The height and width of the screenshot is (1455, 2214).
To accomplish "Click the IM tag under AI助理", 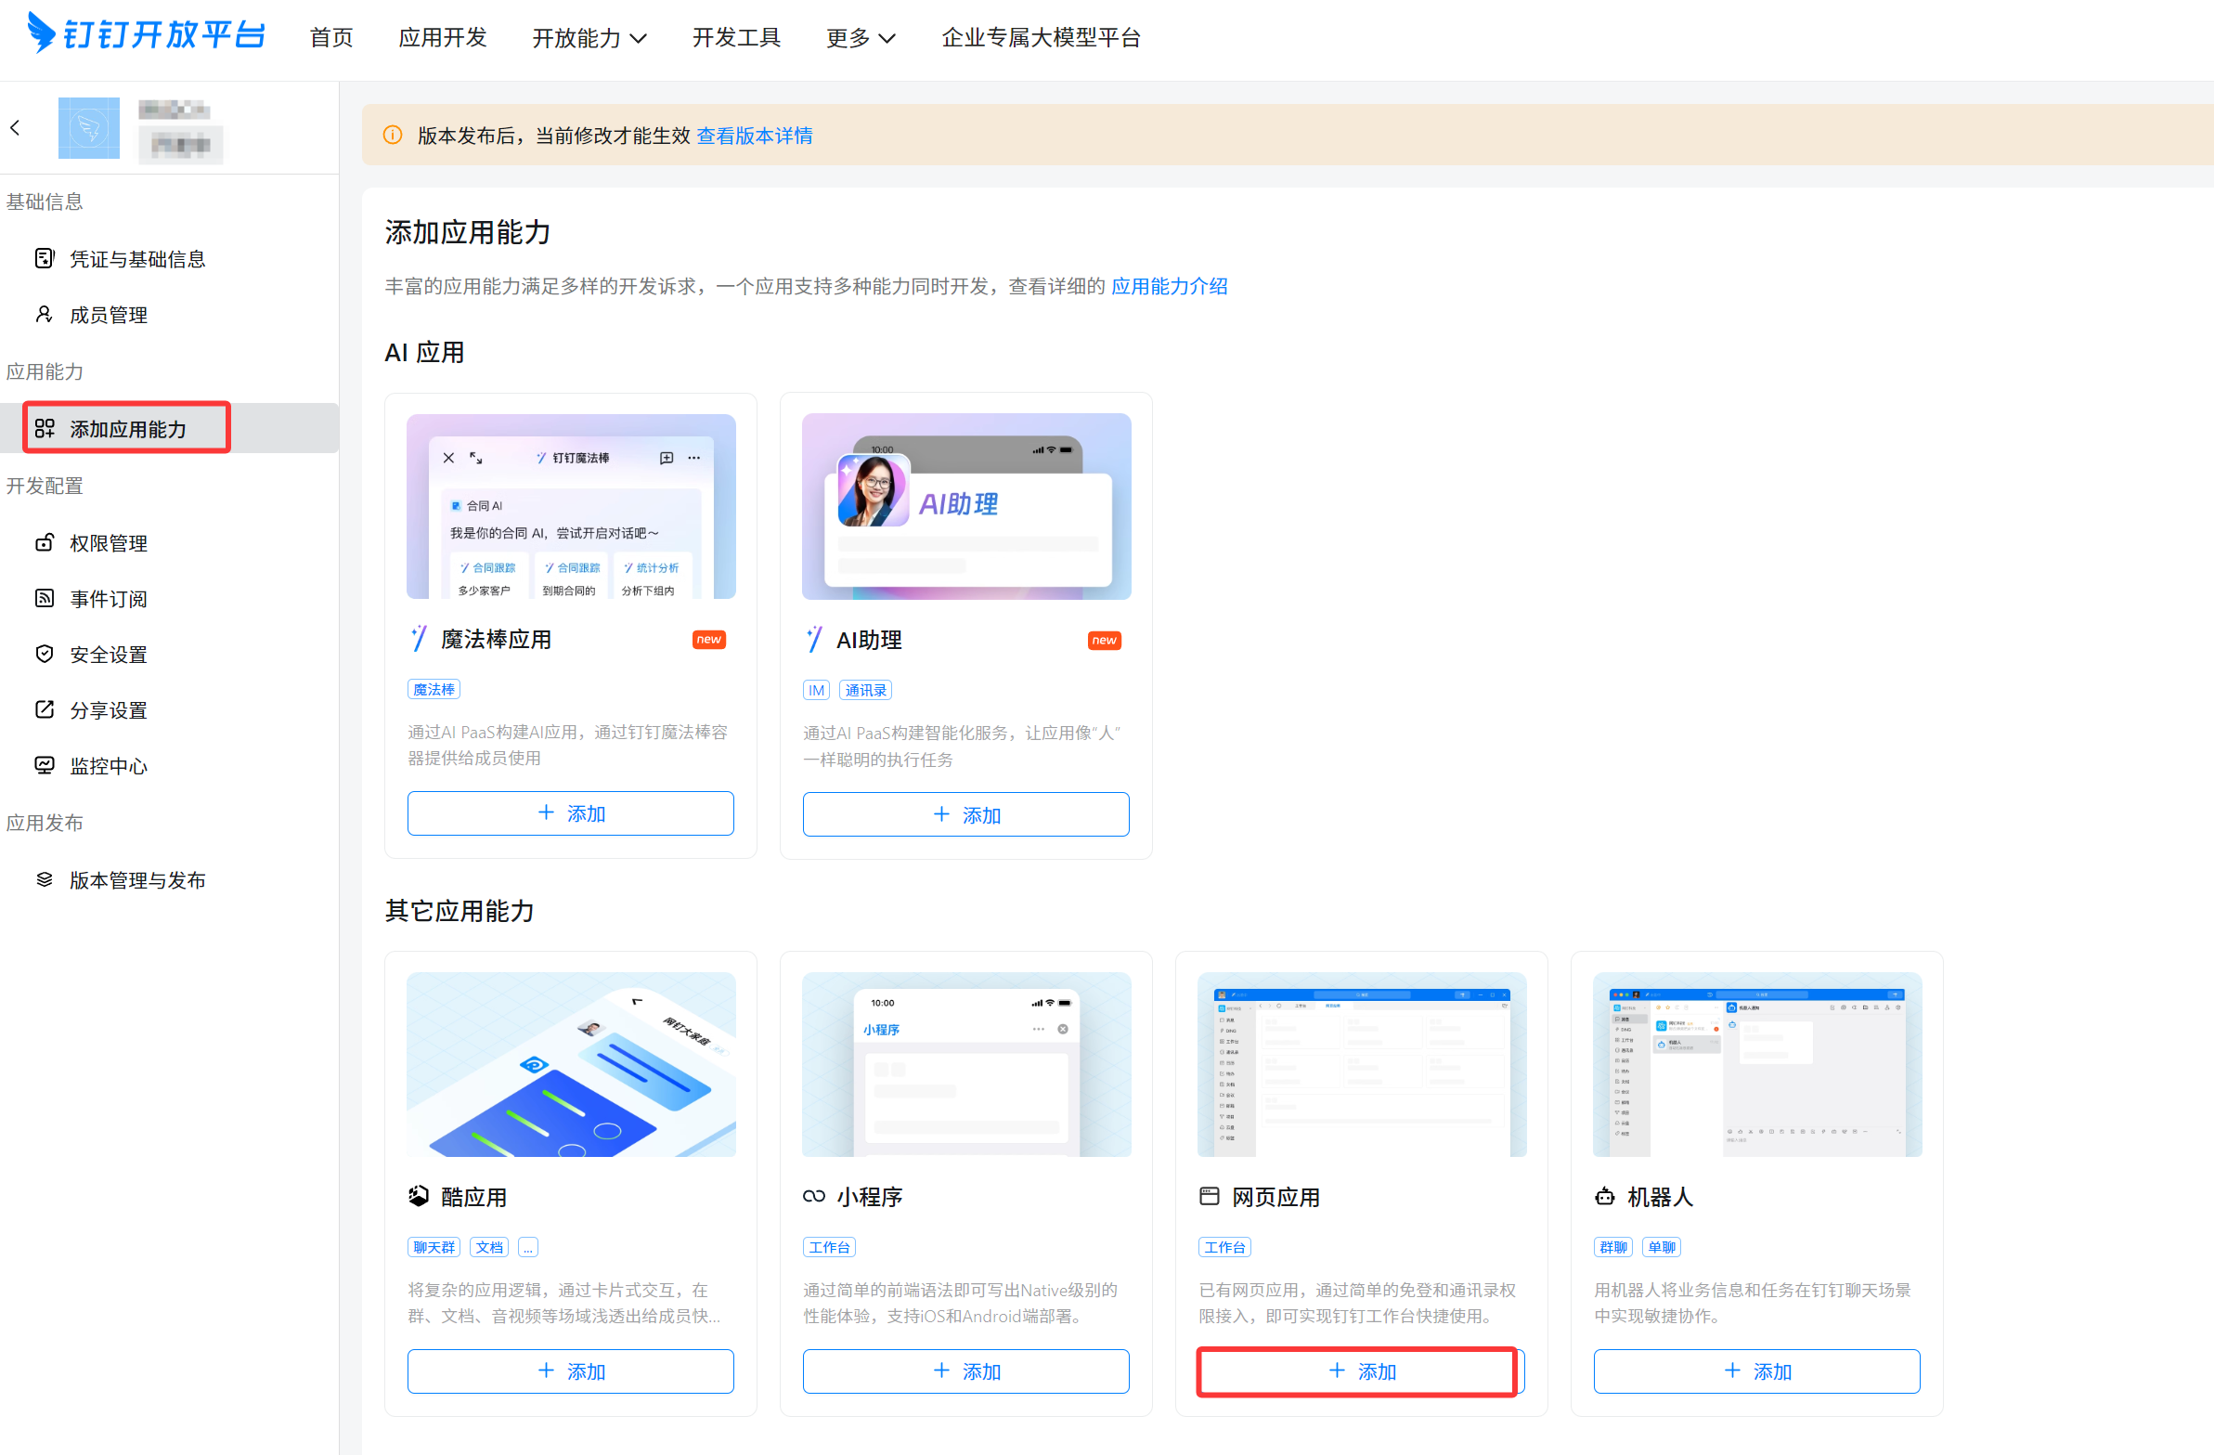I will point(816,690).
